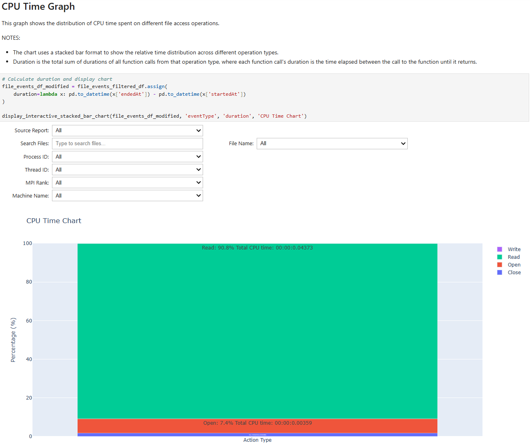Click the purple Write color swatch
Image resolution: width=530 pixels, height=445 pixels.
(x=500, y=249)
